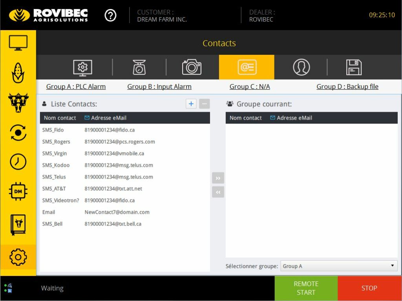402x301 pixels.
Task: Click the Rovibec Agrisolutions logo
Action: coord(48,15)
